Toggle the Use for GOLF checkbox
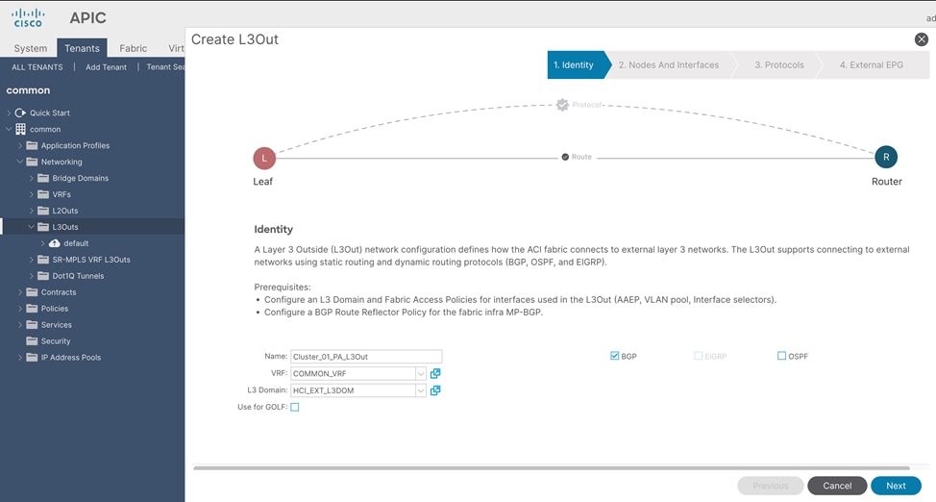This screenshot has width=936, height=502. 294,407
